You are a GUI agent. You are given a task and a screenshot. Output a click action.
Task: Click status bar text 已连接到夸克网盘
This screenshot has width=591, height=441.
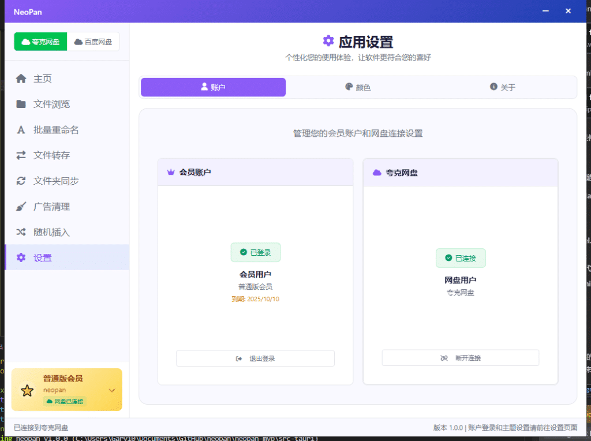(41, 427)
